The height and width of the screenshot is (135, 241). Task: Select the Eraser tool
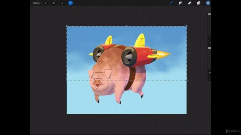tap(189, 3)
